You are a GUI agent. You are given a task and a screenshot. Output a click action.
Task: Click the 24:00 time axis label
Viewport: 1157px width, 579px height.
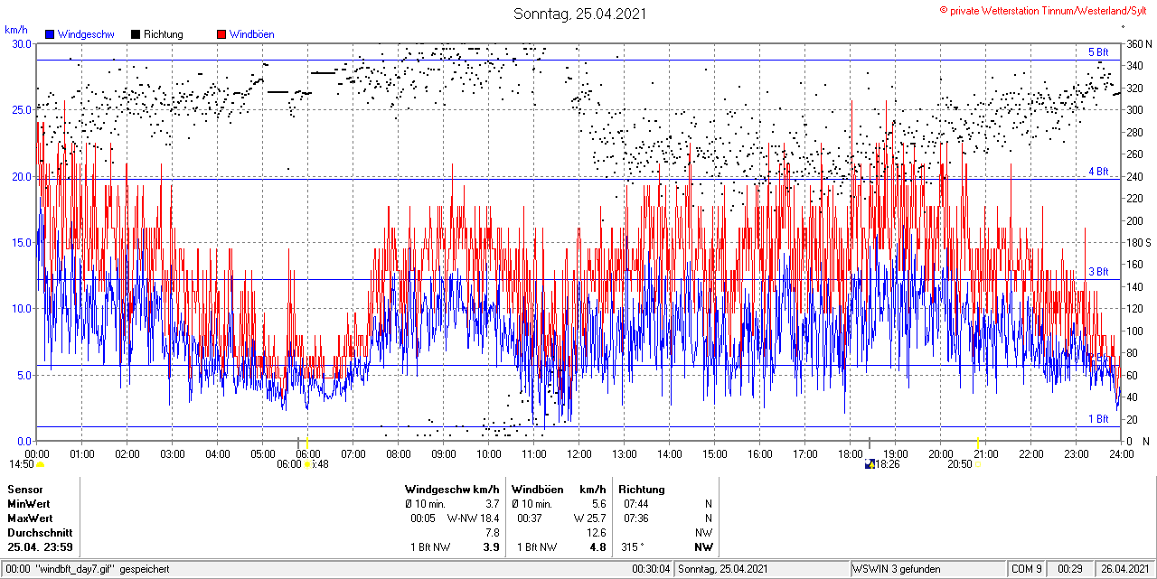click(x=1122, y=453)
